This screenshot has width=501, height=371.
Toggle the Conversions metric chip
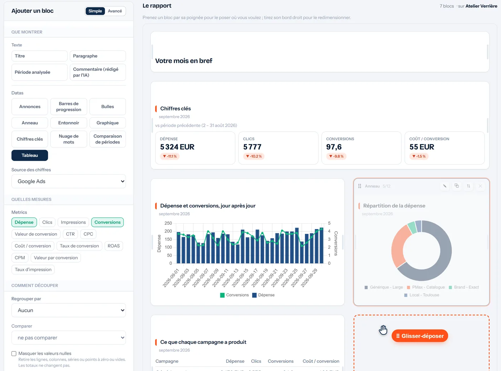pyautogui.click(x=107, y=222)
